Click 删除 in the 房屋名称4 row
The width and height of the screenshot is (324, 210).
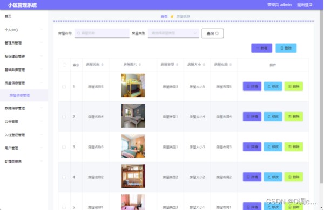click(x=294, y=117)
